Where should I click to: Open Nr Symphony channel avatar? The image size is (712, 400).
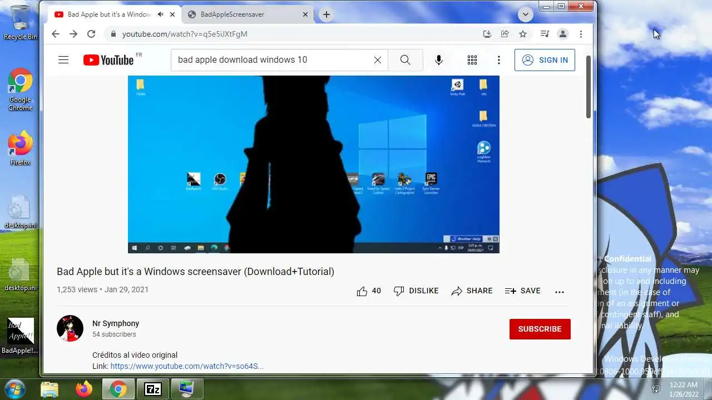(70, 328)
